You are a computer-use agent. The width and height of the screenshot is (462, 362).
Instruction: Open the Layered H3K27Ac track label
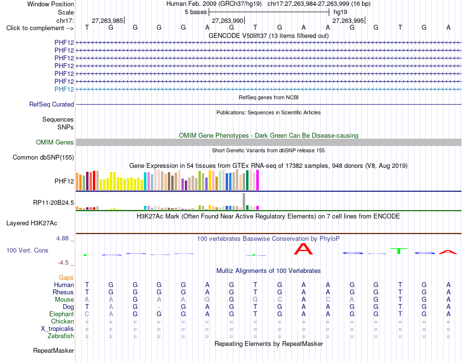point(32,223)
